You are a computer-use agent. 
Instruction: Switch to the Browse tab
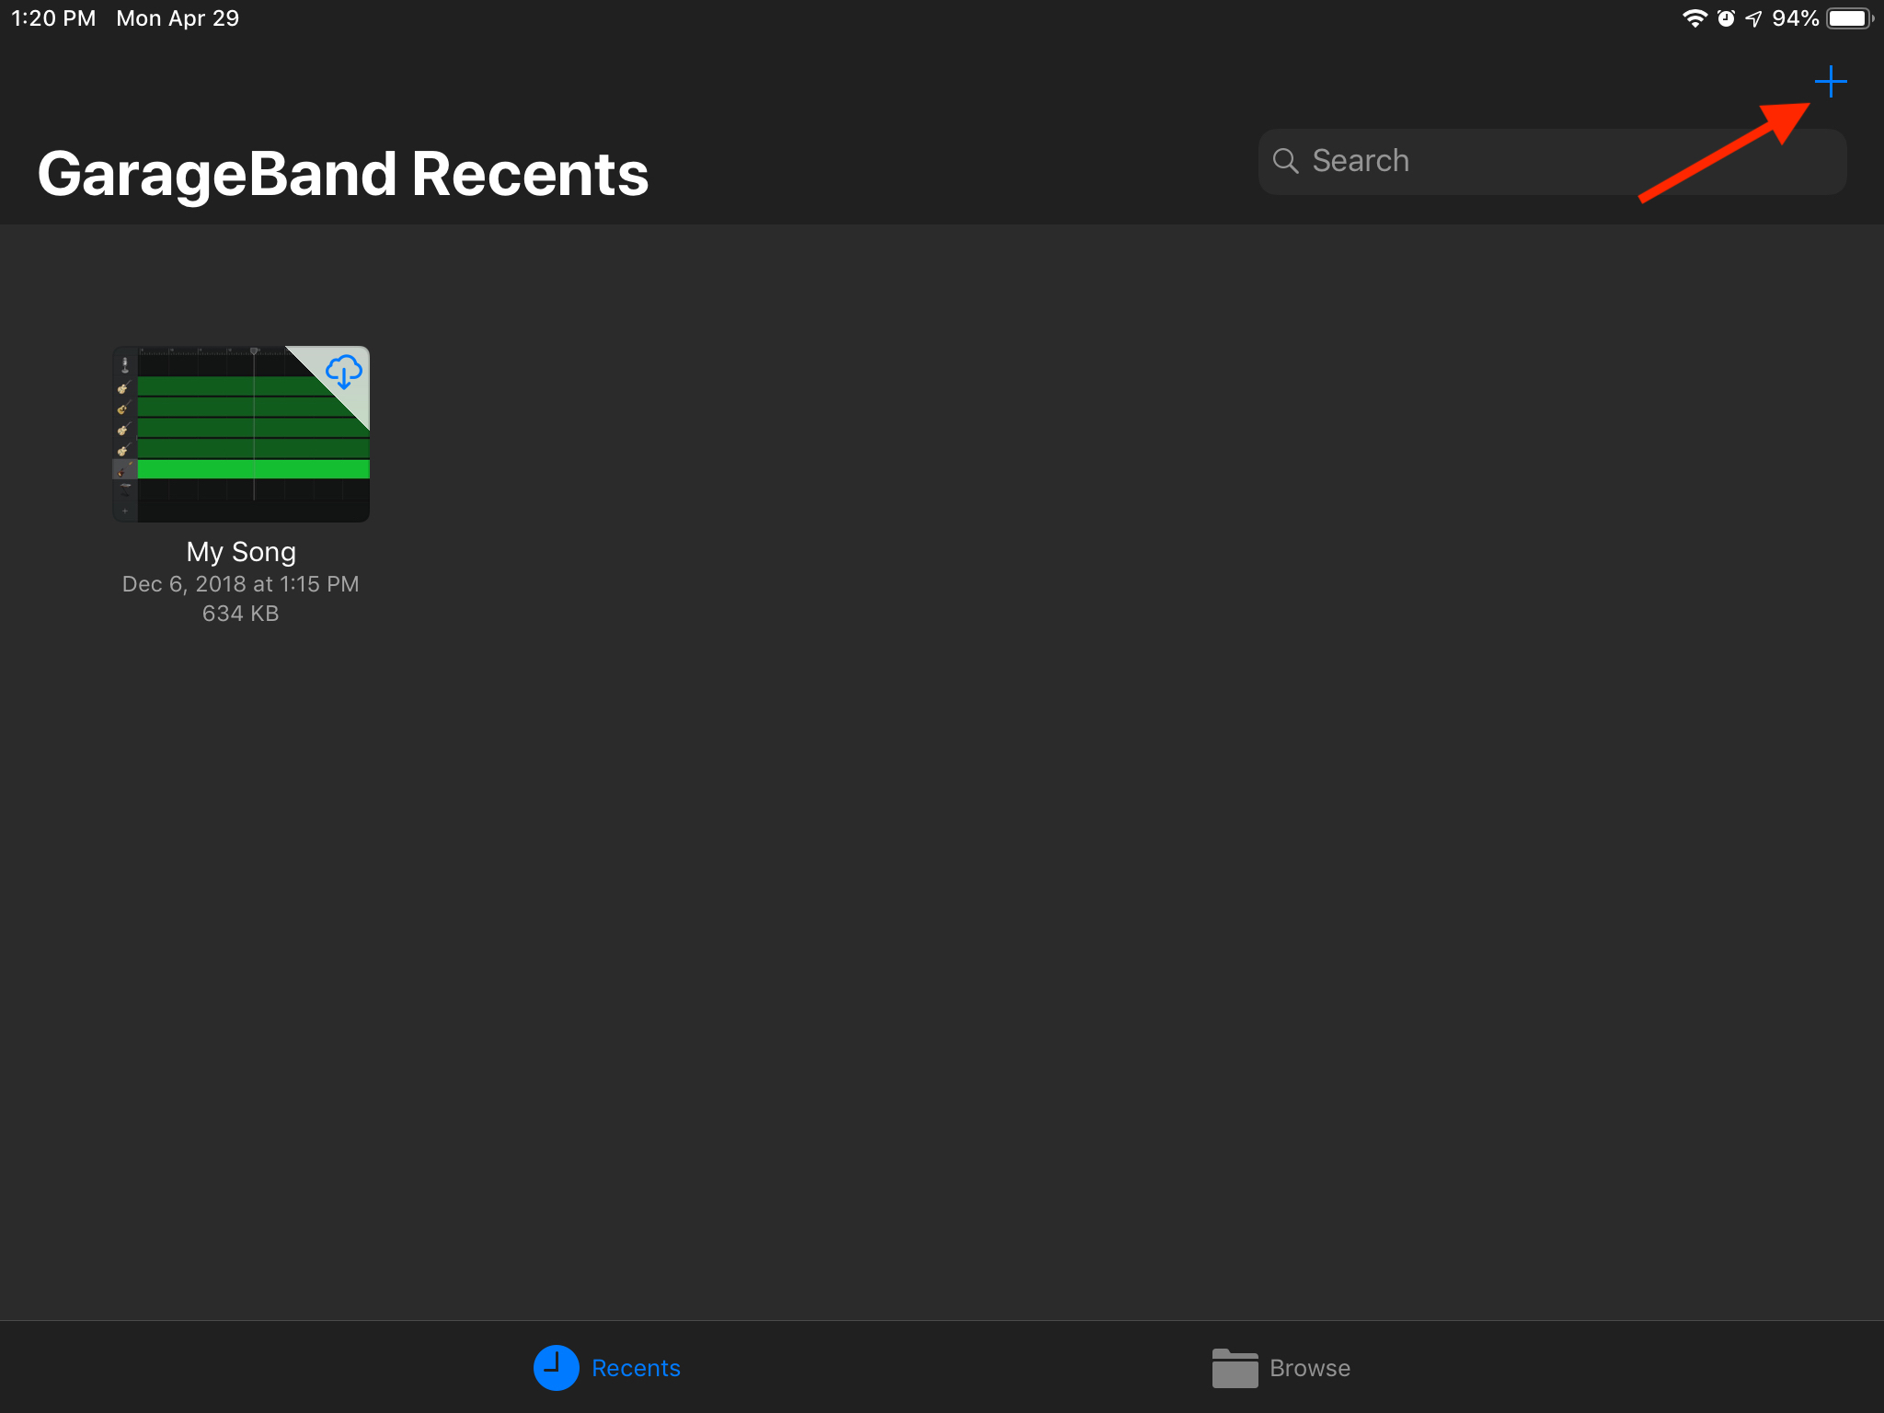[1281, 1368]
